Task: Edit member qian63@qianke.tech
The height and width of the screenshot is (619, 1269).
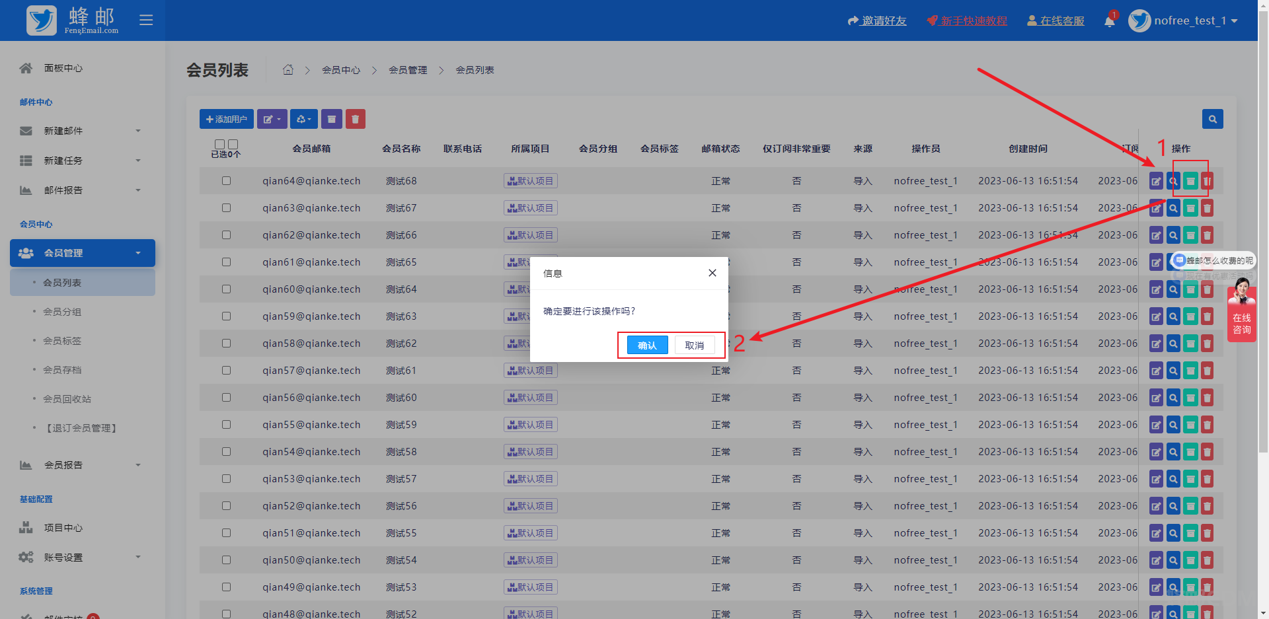Action: point(1156,208)
